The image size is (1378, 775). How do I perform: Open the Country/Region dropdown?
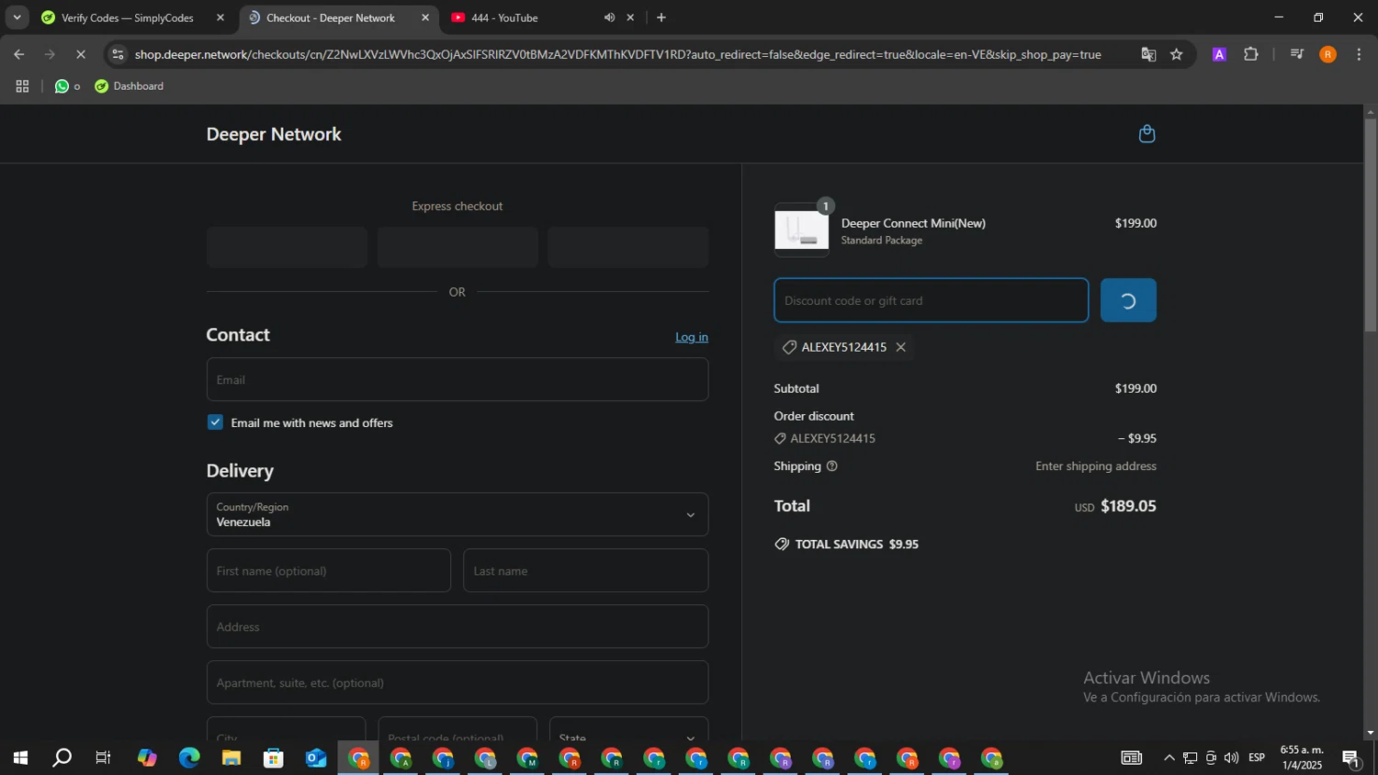tap(457, 514)
